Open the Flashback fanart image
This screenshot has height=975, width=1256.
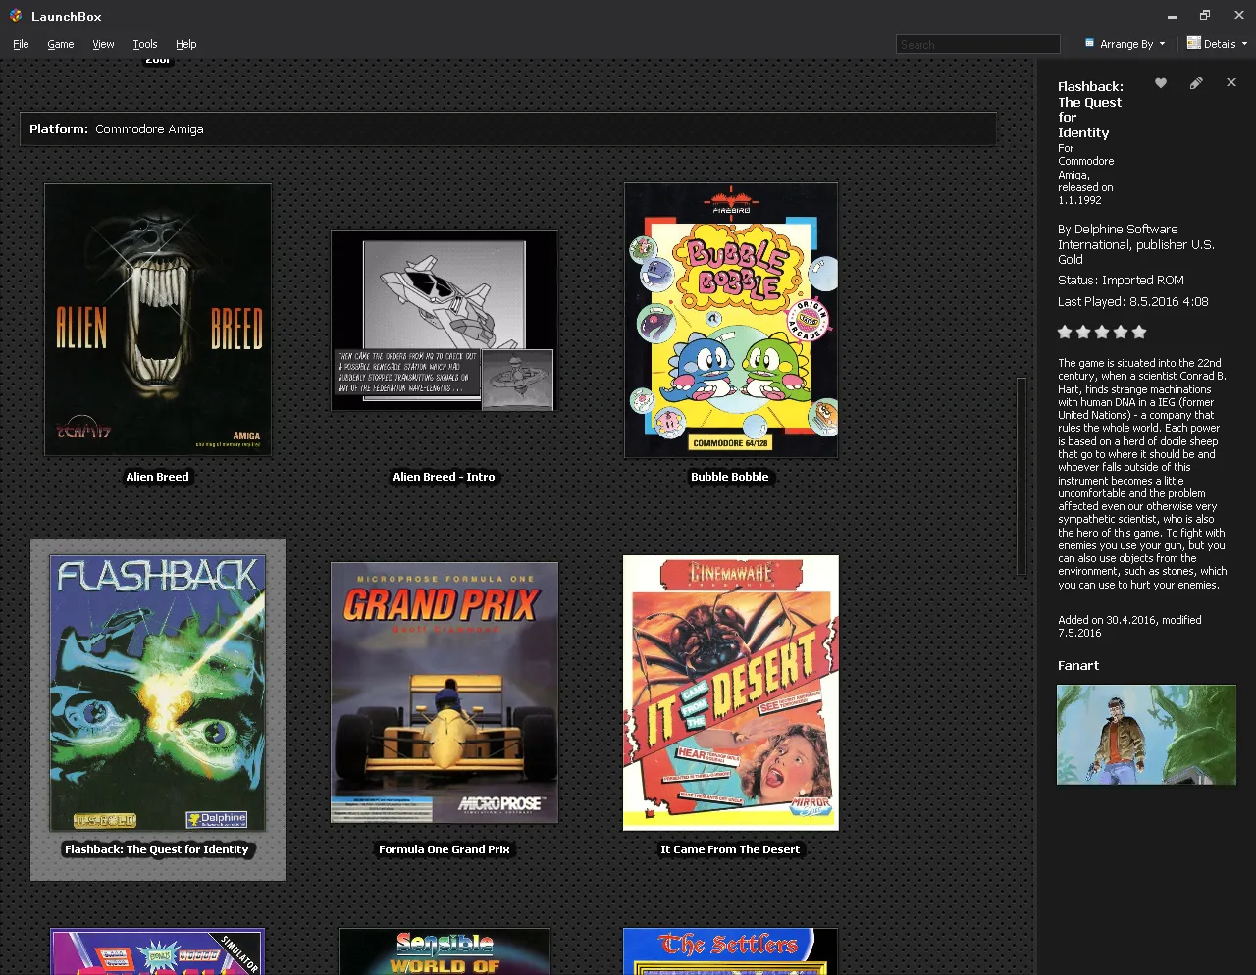pos(1146,735)
